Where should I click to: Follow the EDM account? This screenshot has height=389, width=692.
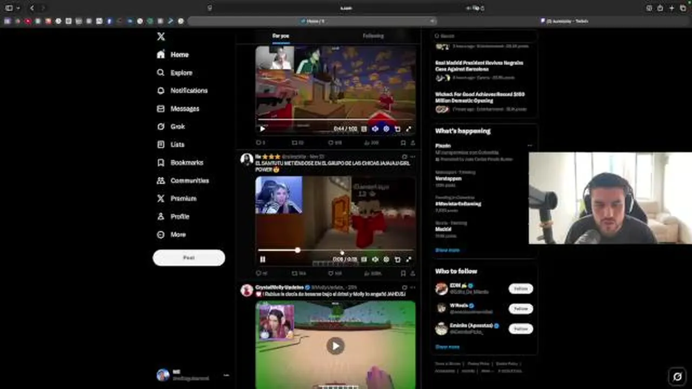pyautogui.click(x=521, y=289)
